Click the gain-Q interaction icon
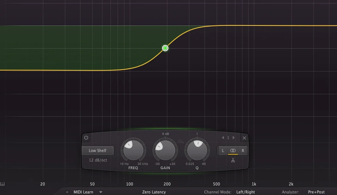 point(181,141)
